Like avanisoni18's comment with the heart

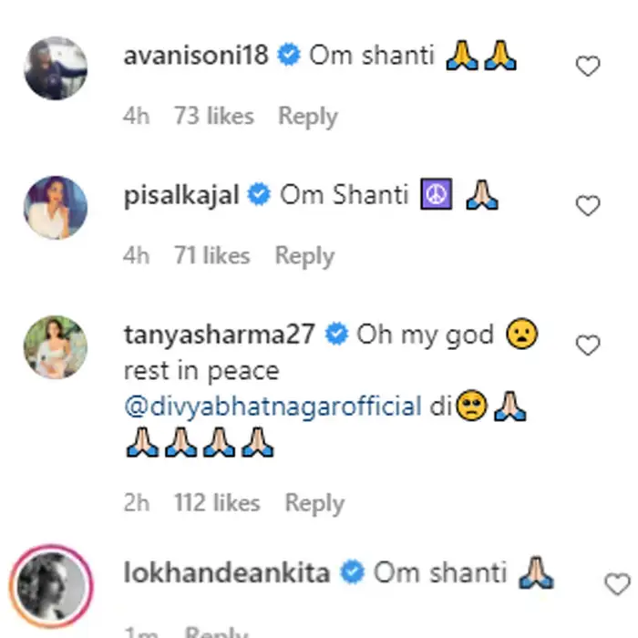(588, 67)
